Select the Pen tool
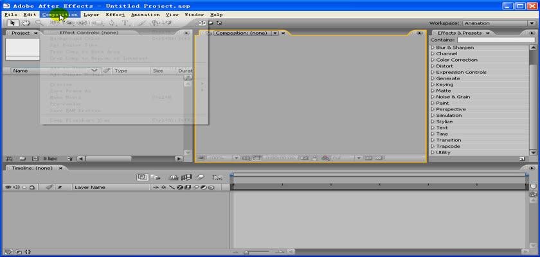This screenshot has height=257, width=540. [x=112, y=23]
